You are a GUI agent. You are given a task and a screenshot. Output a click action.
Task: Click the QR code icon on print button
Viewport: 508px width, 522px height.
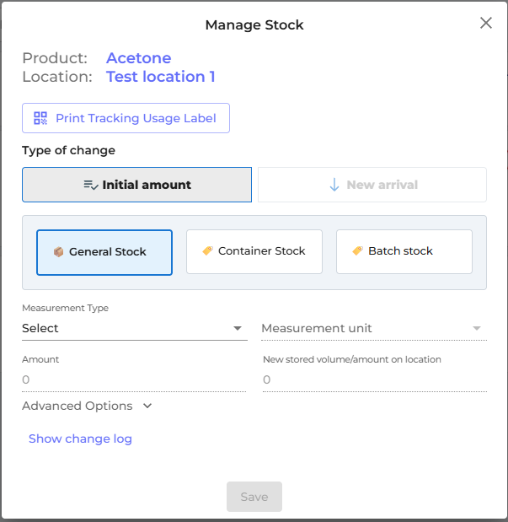click(40, 118)
